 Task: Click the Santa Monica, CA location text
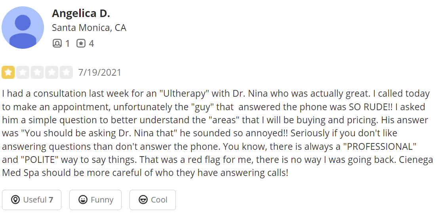(x=89, y=28)
